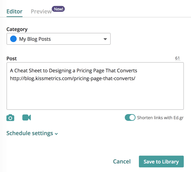Add a photo with the camera icon
The width and height of the screenshot is (191, 172).
(x=11, y=118)
